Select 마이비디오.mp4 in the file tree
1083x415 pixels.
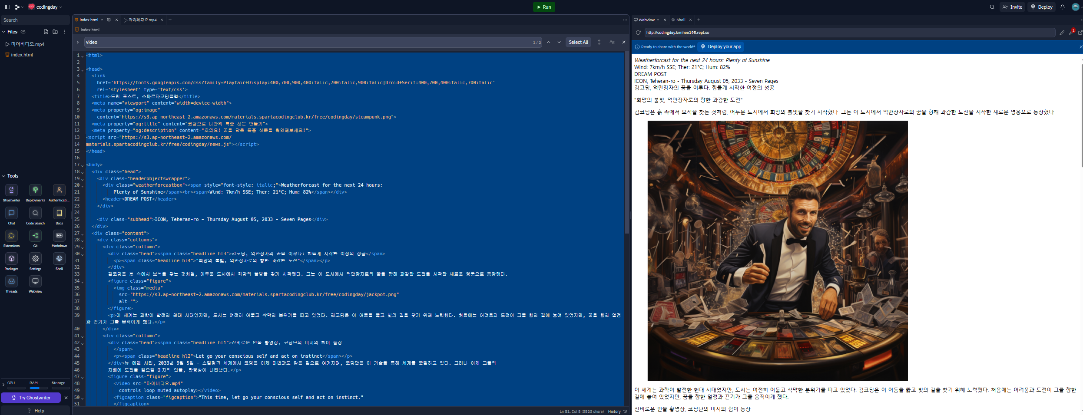point(36,44)
